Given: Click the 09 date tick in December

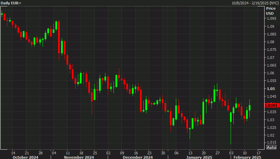Looking at the screenshot, I should point(122,153).
